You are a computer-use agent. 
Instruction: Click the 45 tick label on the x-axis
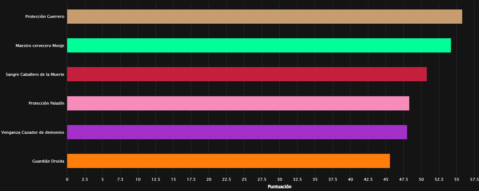tap(386, 180)
